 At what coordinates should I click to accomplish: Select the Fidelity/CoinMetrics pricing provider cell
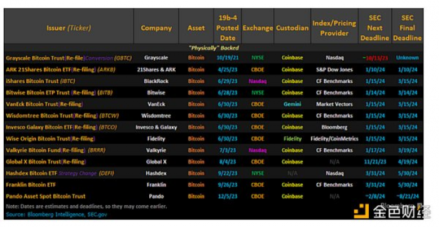coord(334,139)
